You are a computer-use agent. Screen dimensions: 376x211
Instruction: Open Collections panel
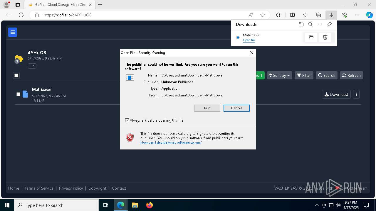318,15
